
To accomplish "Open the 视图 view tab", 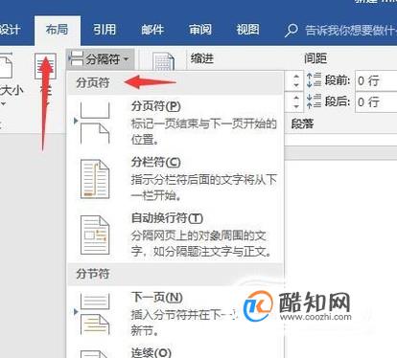I will (x=247, y=30).
